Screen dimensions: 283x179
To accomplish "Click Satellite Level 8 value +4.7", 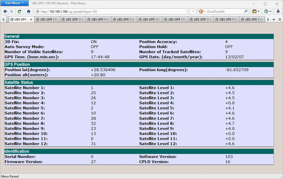I will [230, 123].
